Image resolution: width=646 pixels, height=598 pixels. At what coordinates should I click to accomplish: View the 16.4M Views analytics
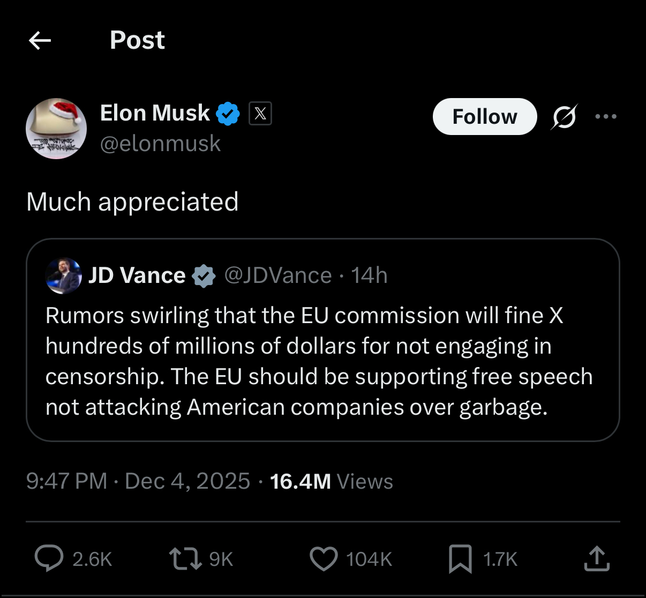331,481
